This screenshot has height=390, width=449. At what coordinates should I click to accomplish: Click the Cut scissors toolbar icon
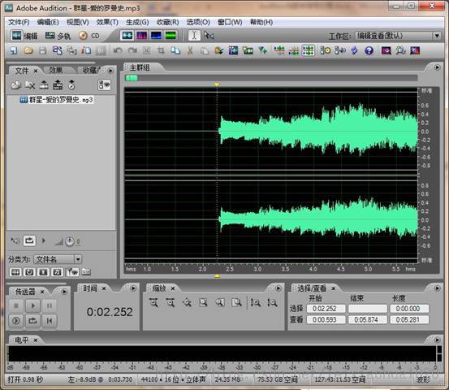(189, 50)
